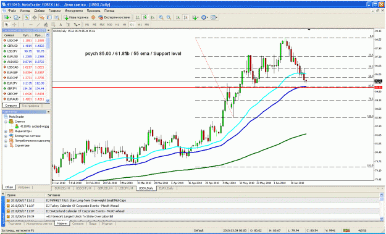Open the Графики menu
This screenshot has width=386, height=234.
[54, 10]
